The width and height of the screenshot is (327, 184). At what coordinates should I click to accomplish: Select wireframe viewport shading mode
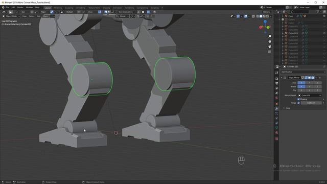[258, 16]
